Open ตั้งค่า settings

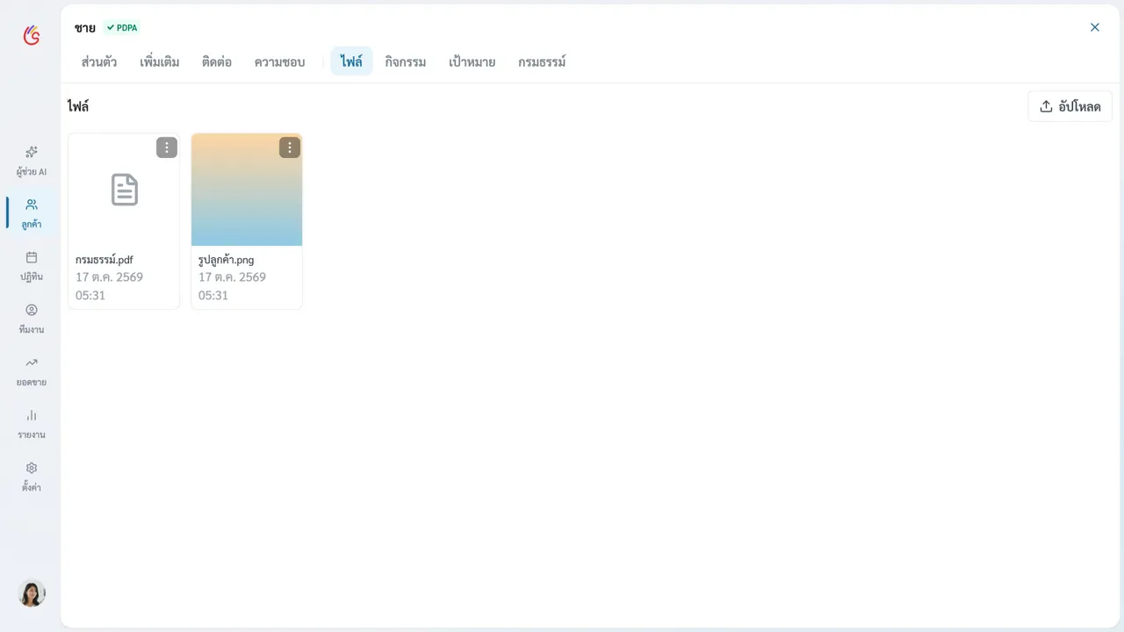click(x=32, y=477)
